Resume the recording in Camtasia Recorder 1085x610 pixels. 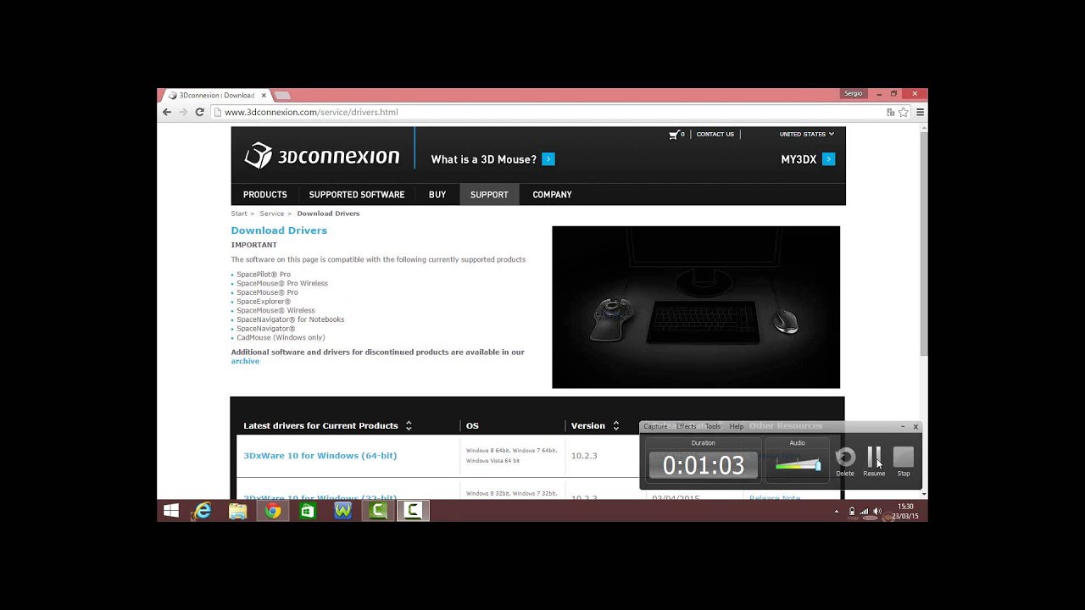[x=874, y=462]
